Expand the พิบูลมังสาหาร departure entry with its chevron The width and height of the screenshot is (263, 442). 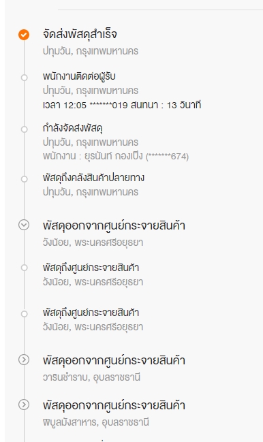tap(24, 405)
